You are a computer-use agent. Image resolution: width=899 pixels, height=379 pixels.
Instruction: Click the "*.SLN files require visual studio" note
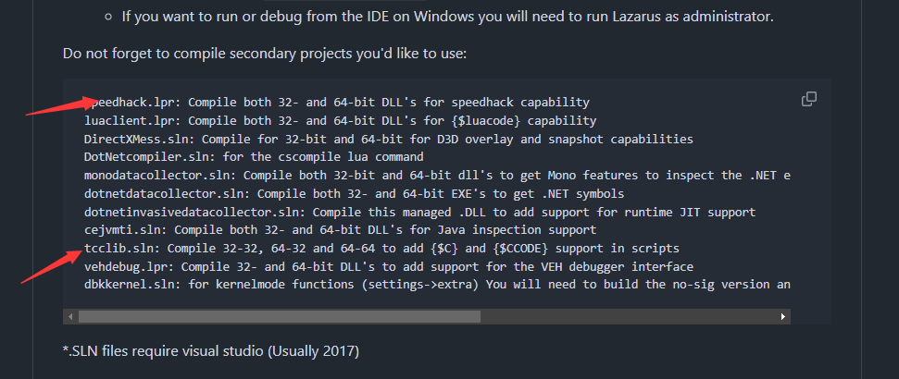tap(211, 351)
